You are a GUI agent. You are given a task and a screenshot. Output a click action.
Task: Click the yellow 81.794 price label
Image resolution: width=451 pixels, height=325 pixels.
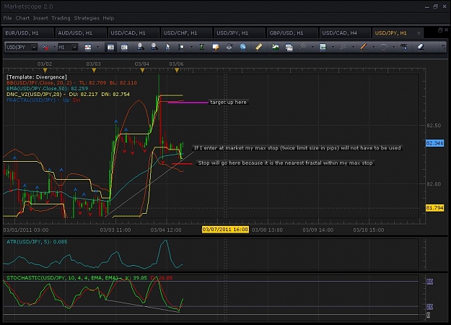434,208
